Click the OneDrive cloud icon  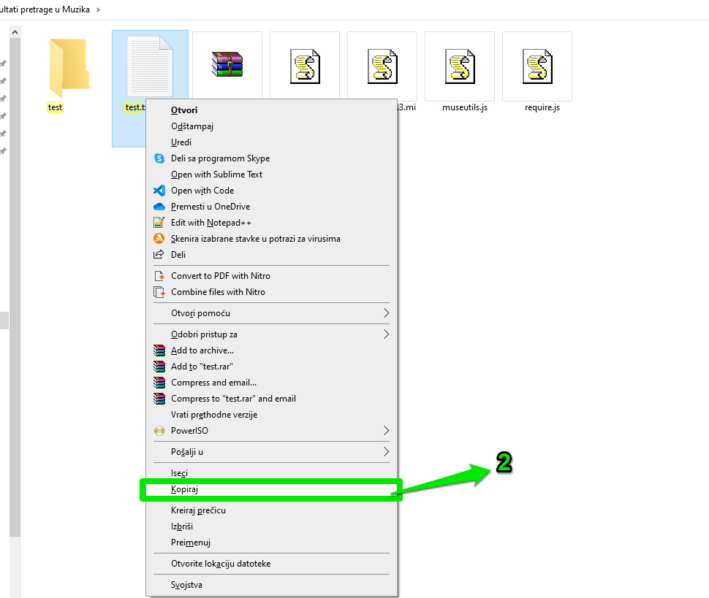point(159,207)
